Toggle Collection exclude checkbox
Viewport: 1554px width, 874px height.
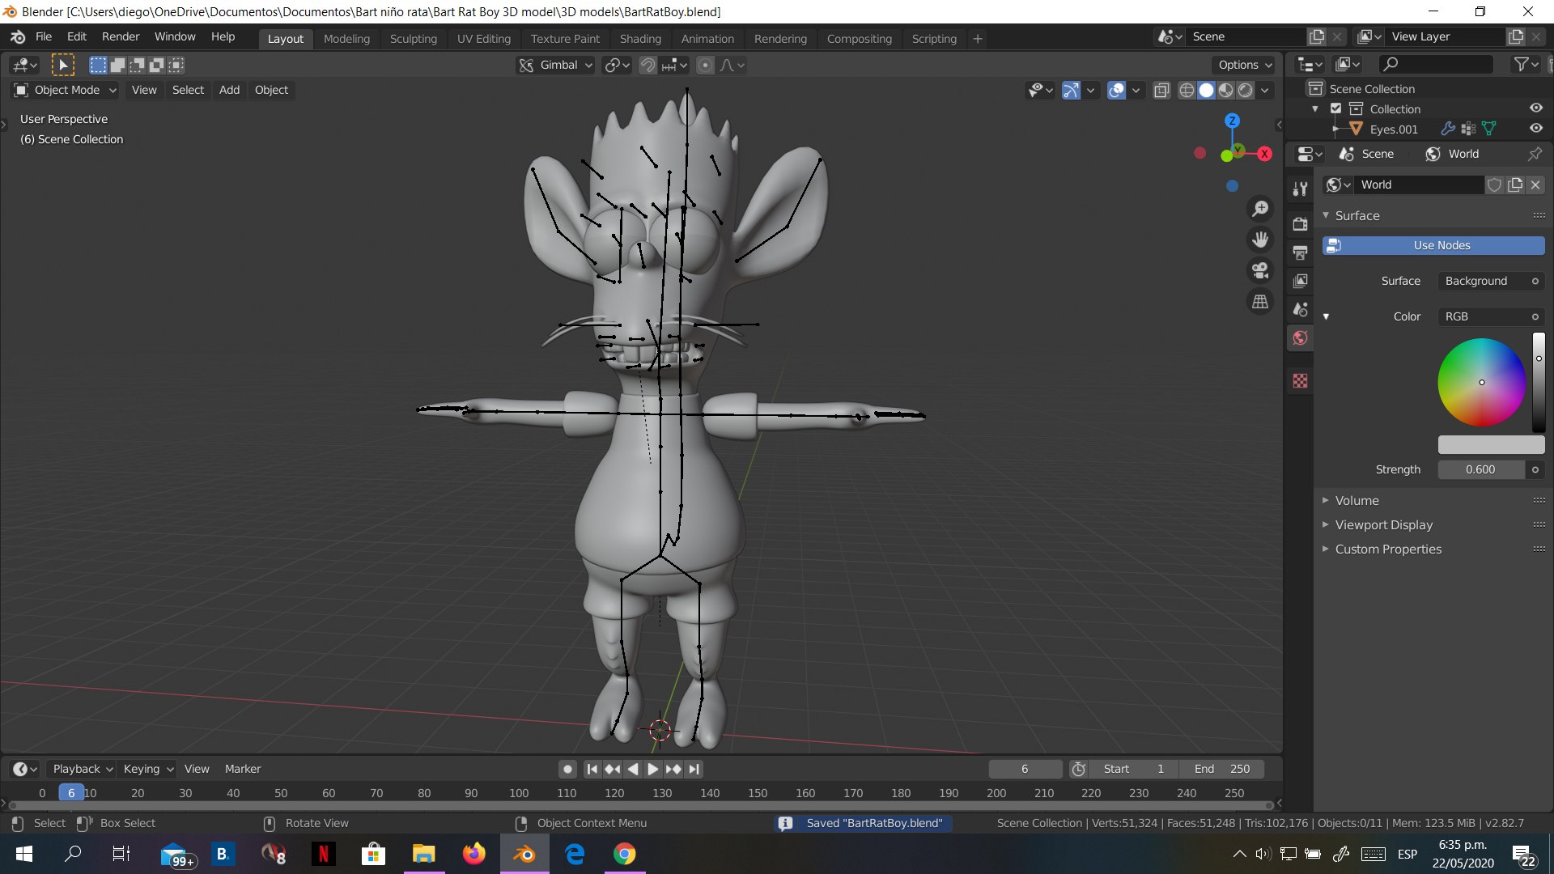tap(1336, 108)
